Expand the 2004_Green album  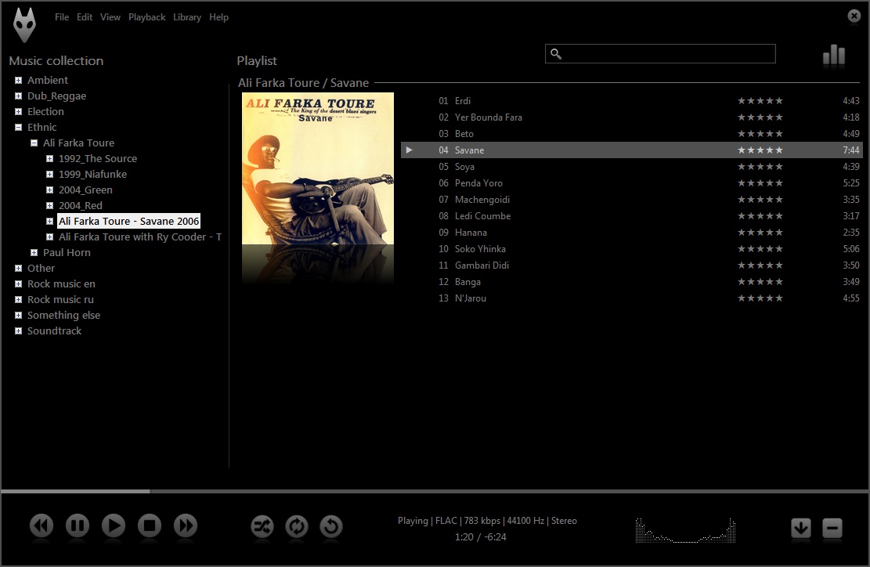pyautogui.click(x=49, y=190)
